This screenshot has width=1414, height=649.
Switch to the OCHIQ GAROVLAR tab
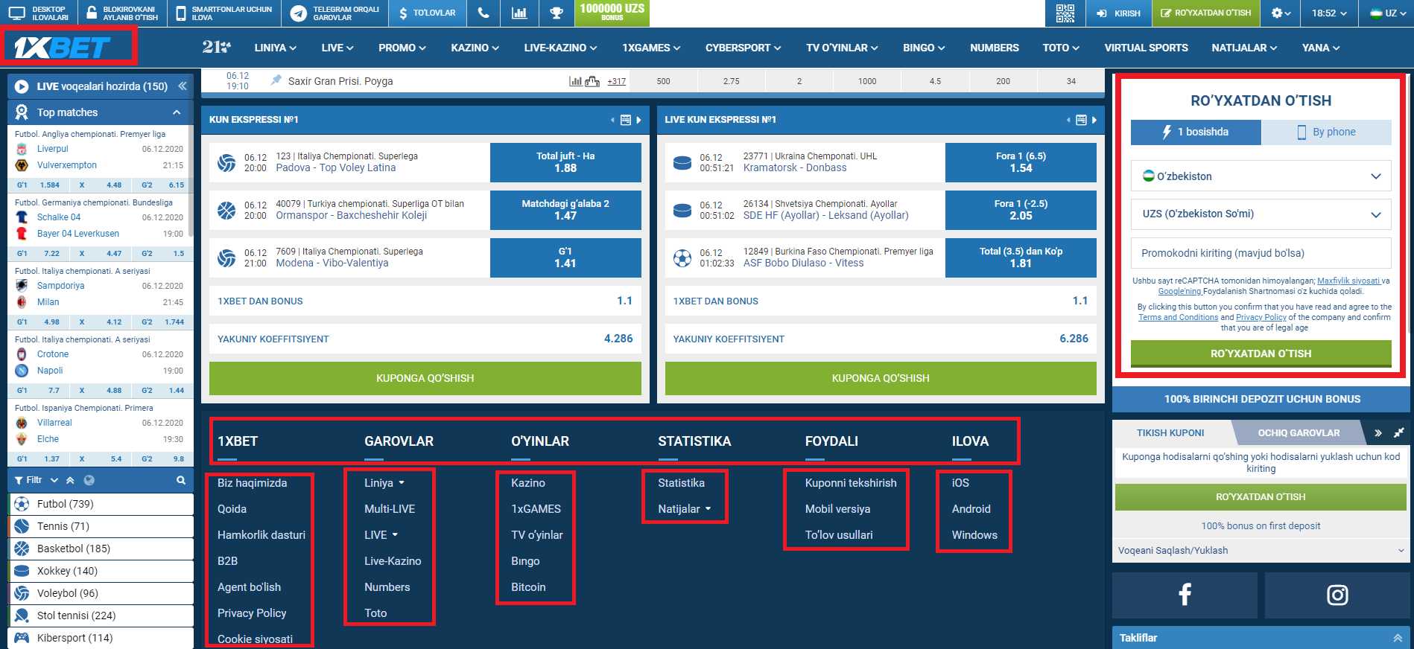click(x=1299, y=432)
